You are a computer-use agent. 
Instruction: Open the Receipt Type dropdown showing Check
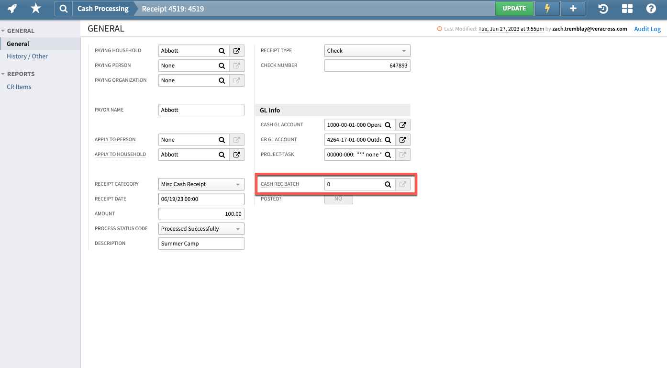367,50
